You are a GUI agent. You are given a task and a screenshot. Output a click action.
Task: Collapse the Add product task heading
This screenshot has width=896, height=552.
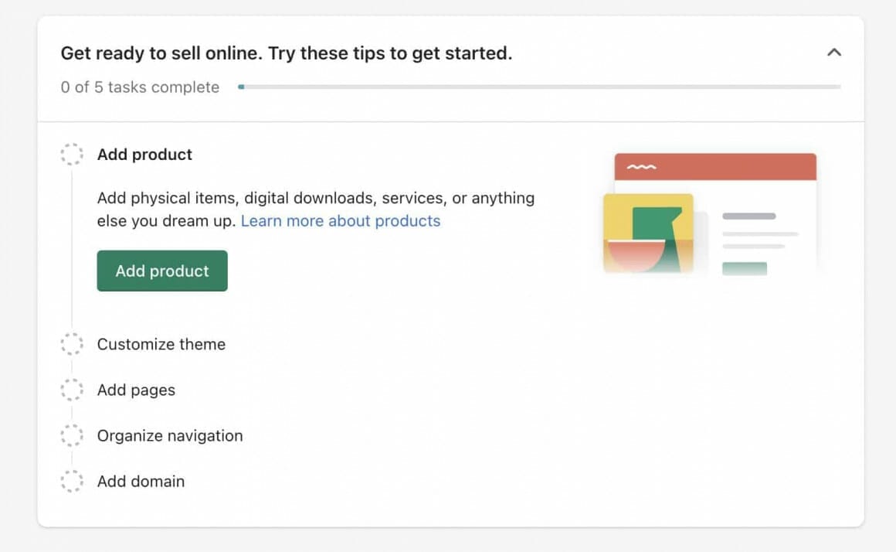click(x=144, y=155)
